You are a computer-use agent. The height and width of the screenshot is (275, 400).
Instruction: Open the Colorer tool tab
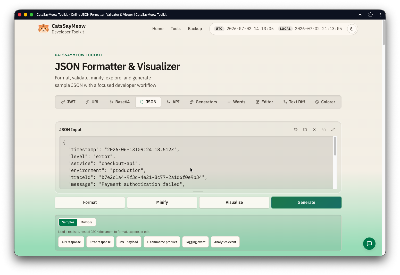tap(325, 102)
